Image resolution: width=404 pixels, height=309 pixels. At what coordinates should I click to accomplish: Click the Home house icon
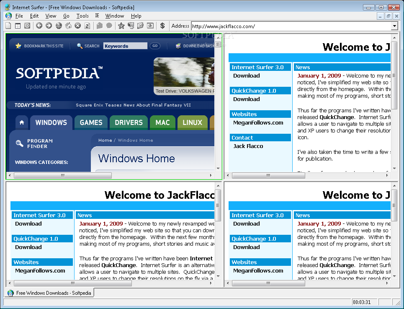pyautogui.click(x=68, y=26)
